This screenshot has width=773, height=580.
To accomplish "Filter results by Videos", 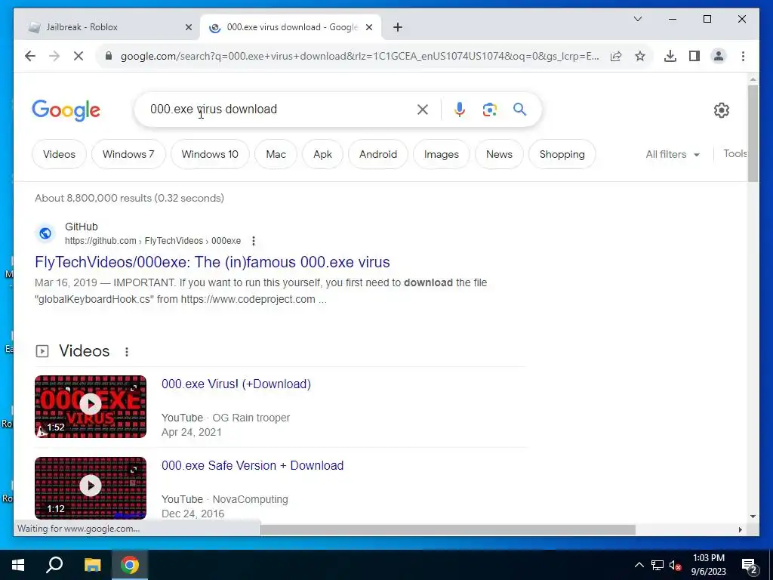I will tap(59, 154).
